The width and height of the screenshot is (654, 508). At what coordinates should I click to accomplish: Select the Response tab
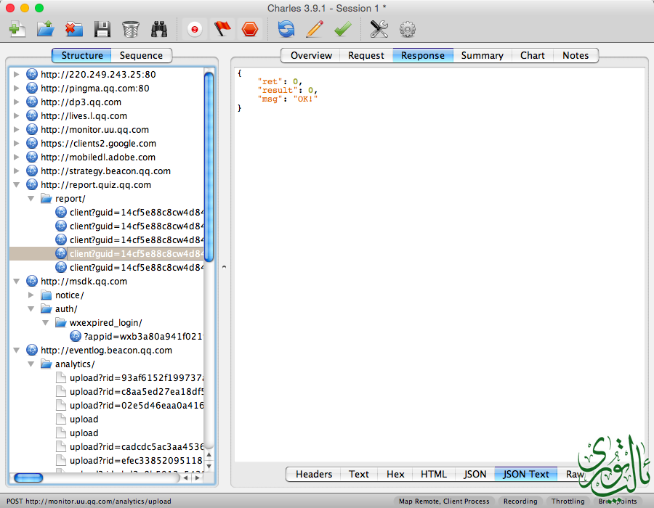[x=423, y=55]
